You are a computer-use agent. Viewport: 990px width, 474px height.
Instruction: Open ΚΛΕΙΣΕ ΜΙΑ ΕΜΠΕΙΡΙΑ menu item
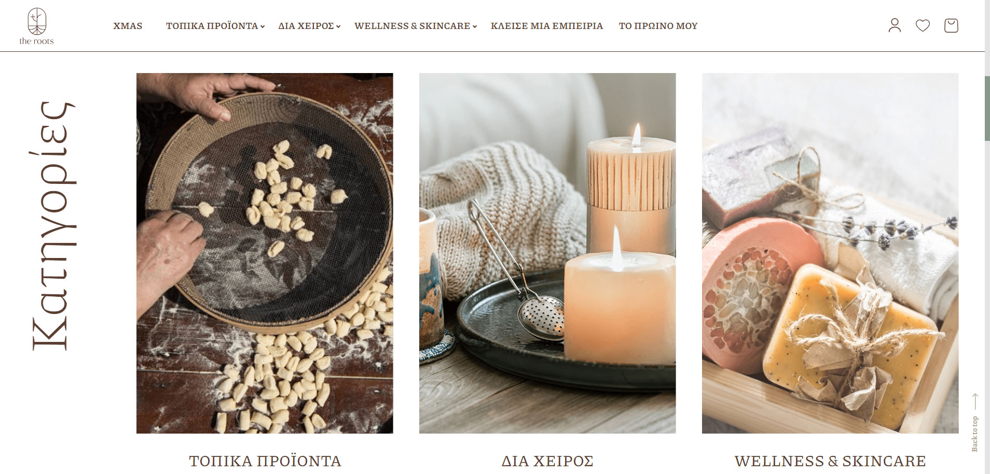coord(547,26)
